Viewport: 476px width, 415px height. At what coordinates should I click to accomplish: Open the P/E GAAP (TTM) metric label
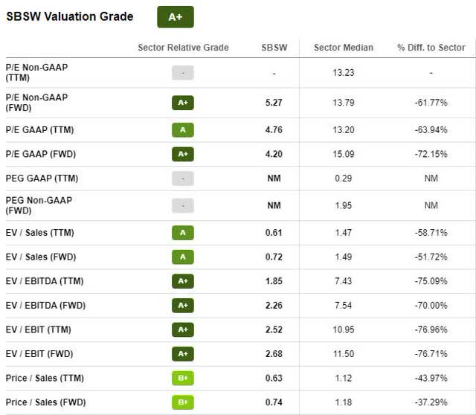point(39,130)
